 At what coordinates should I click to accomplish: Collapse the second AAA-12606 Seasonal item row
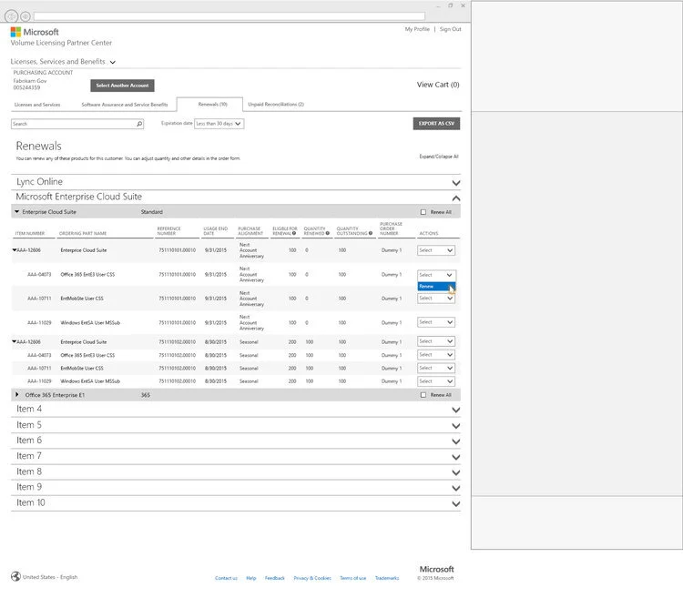point(15,341)
